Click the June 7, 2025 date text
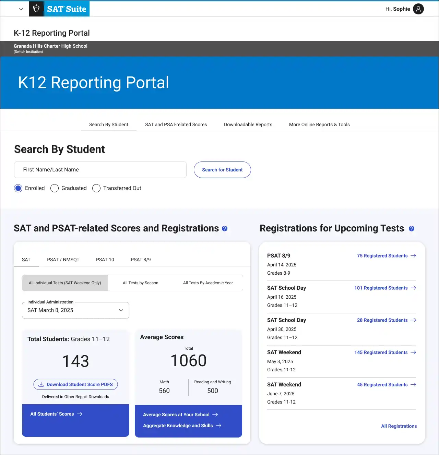Screen dimensions: 439x455 coord(281,394)
